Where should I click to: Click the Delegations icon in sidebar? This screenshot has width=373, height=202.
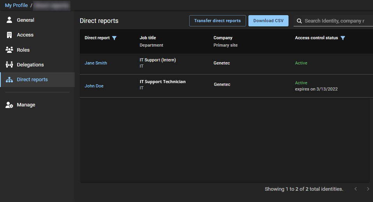point(9,64)
